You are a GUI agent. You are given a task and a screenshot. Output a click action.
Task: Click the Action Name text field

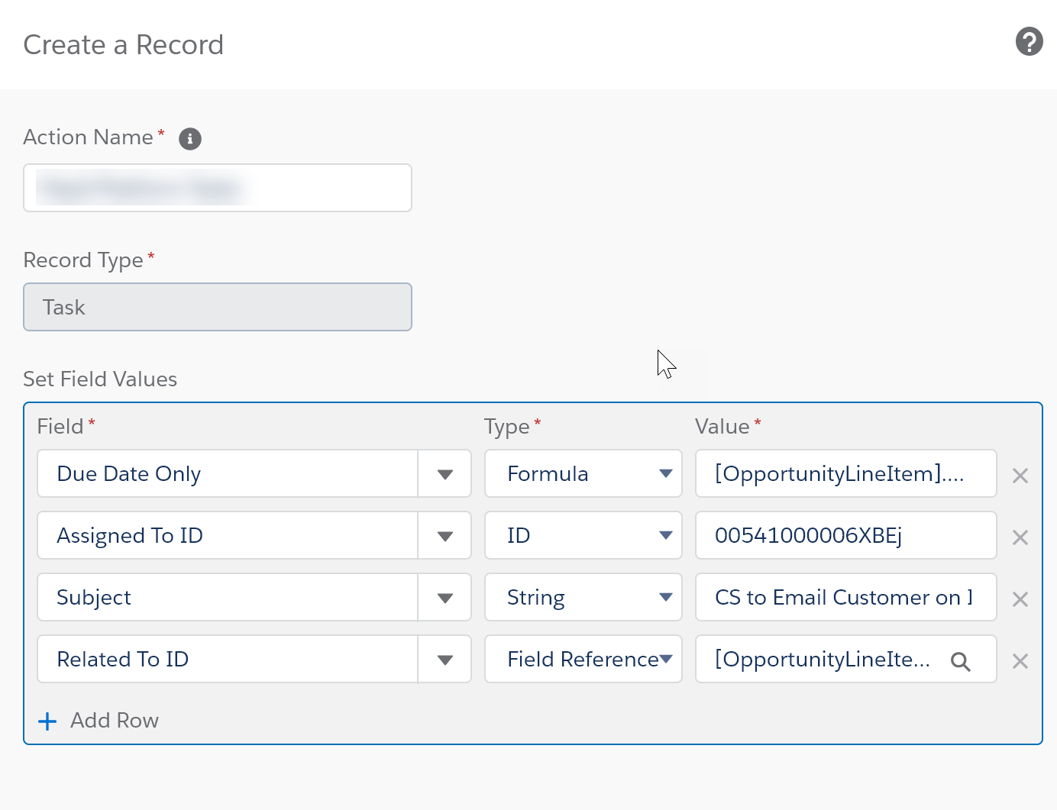(218, 188)
